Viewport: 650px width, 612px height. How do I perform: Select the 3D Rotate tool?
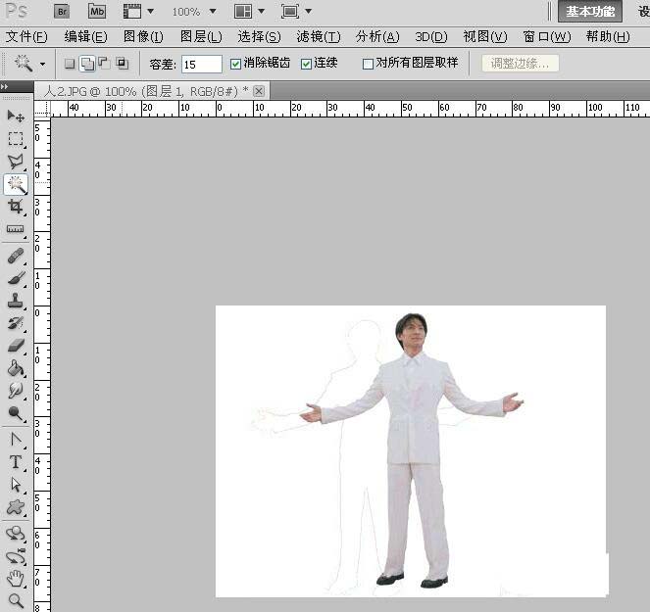[16, 534]
